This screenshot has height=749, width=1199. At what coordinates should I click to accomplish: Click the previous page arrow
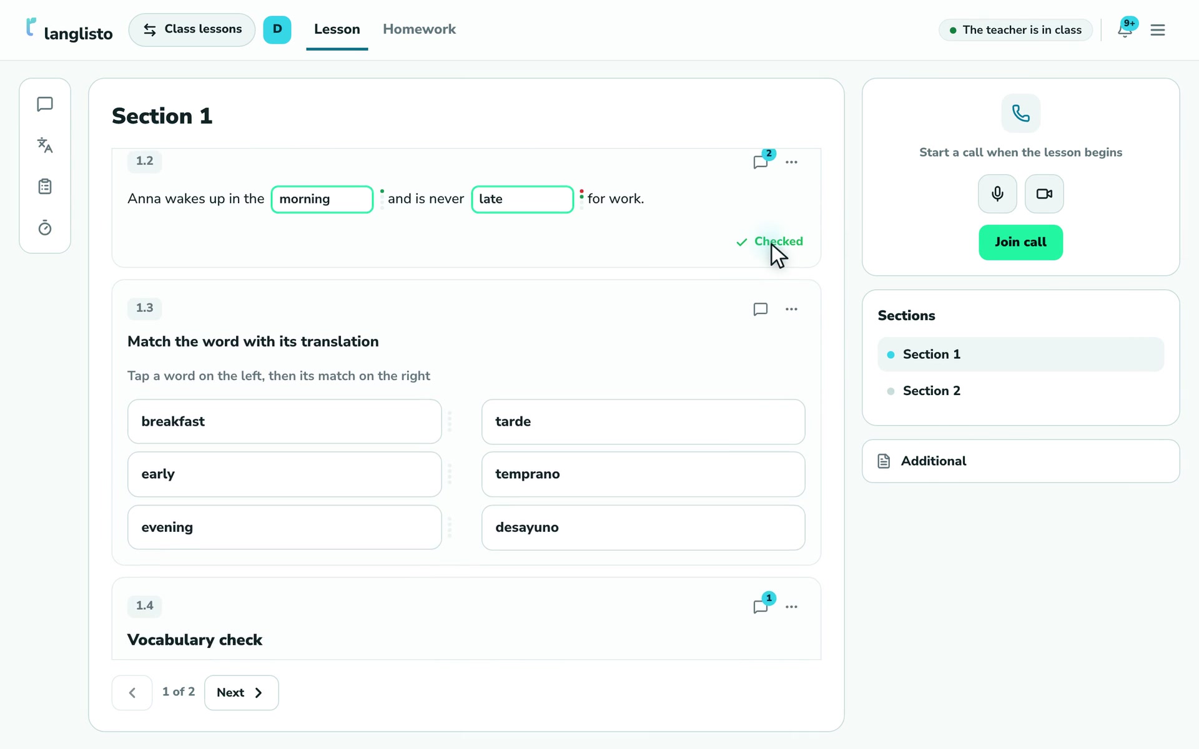click(132, 693)
